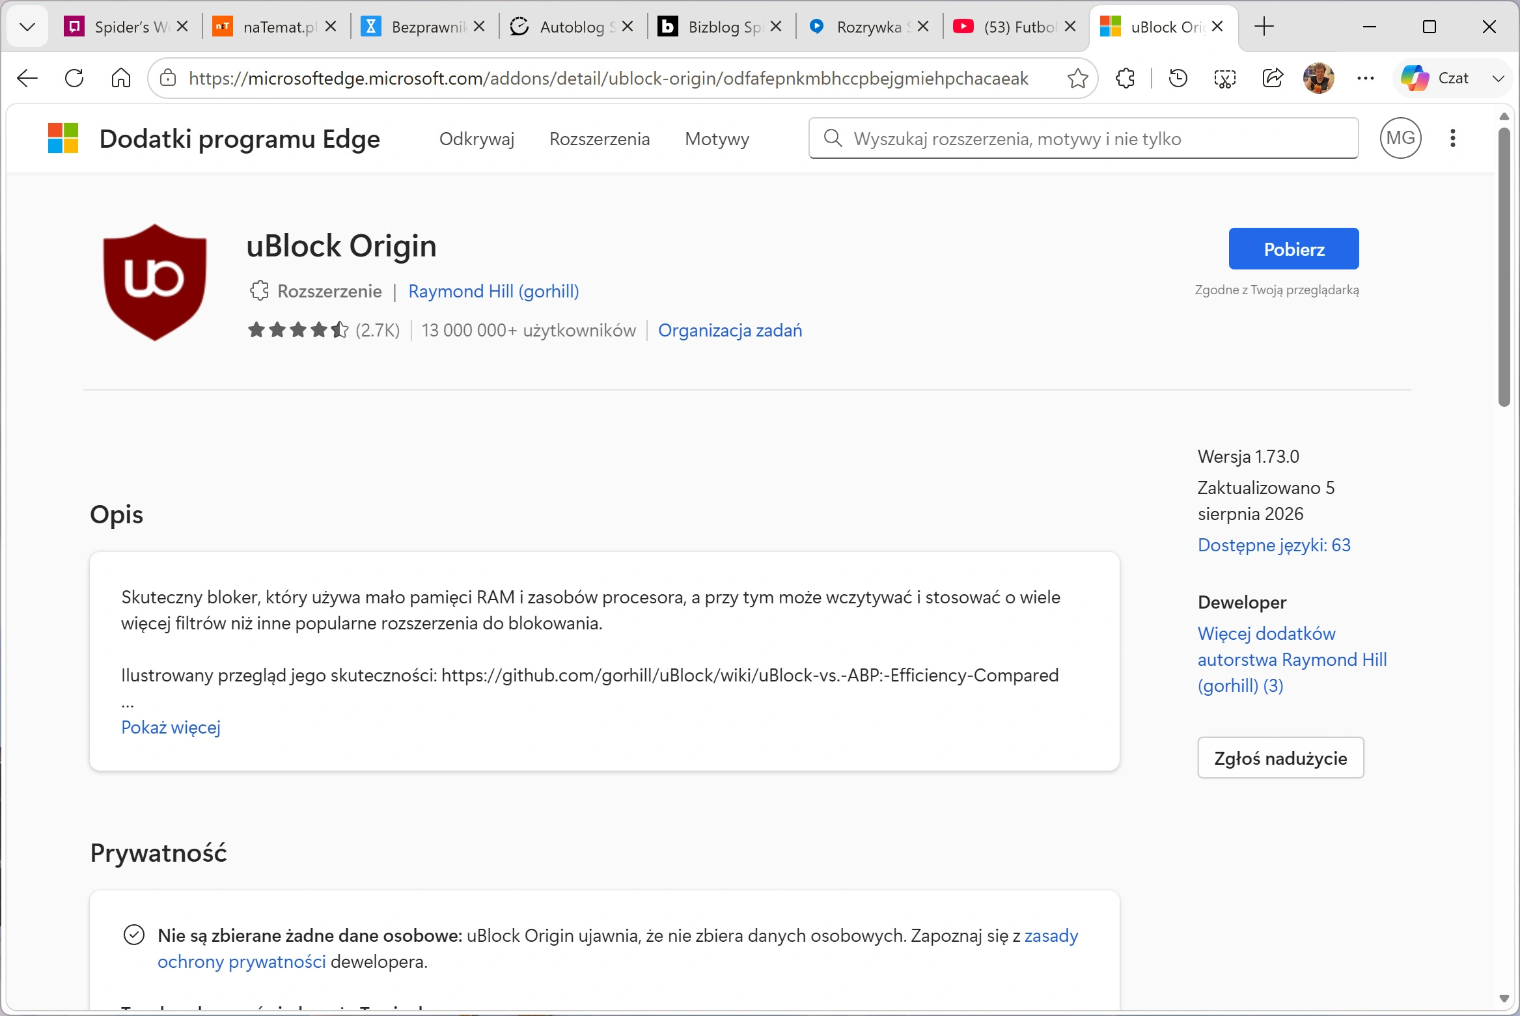Open browser History icon
The height and width of the screenshot is (1016, 1520).
pos(1178,79)
